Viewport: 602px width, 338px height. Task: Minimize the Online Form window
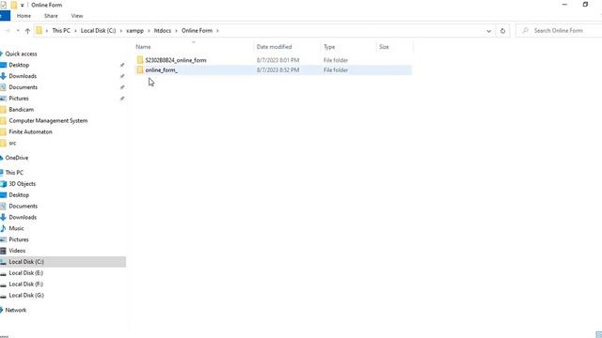564,5
